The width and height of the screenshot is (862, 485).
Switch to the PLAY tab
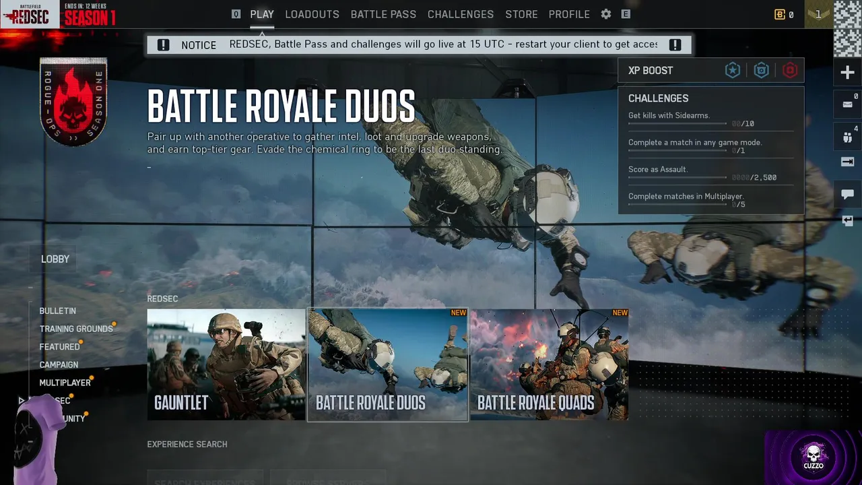(262, 14)
